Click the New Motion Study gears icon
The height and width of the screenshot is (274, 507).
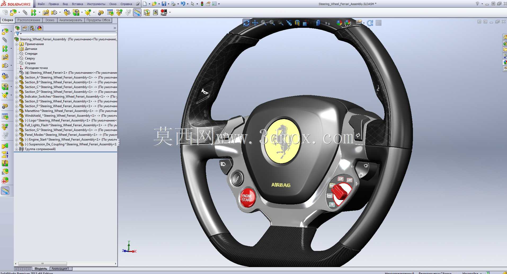[x=100, y=12]
